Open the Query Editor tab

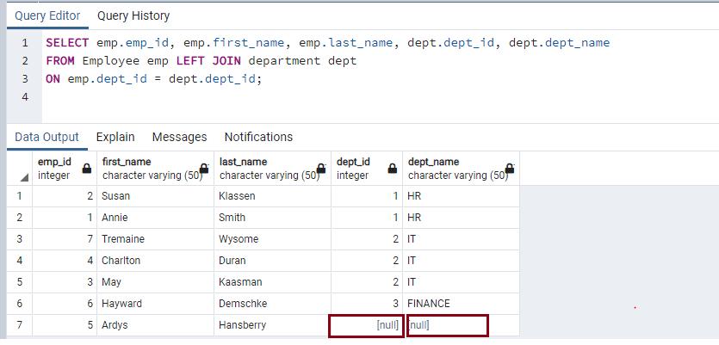click(47, 15)
